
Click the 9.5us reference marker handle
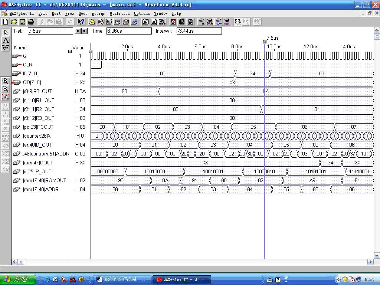click(x=265, y=42)
